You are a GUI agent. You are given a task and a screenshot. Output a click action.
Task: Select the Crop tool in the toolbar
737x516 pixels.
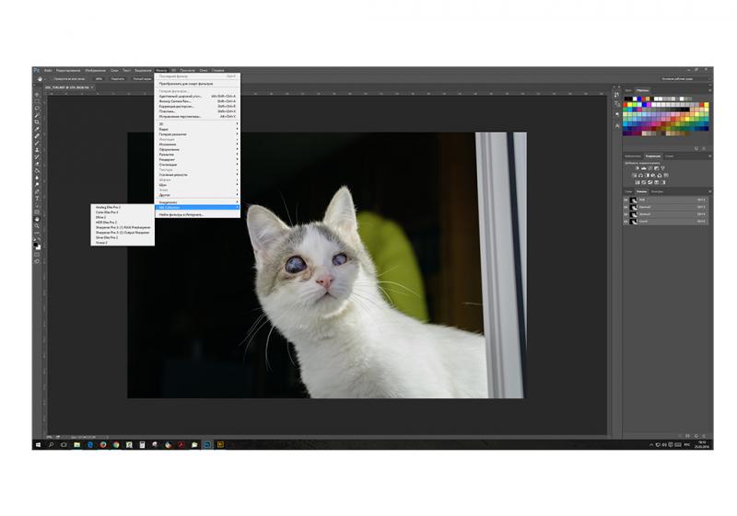point(37,122)
